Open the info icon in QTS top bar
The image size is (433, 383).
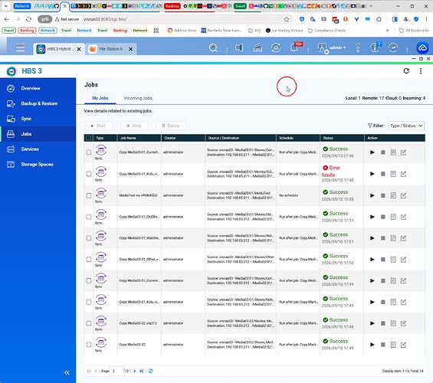point(375,47)
